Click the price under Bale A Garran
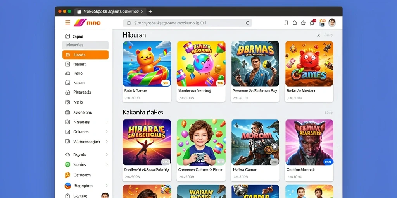Viewport: 397px width, 198px height. pyautogui.click(x=132, y=98)
